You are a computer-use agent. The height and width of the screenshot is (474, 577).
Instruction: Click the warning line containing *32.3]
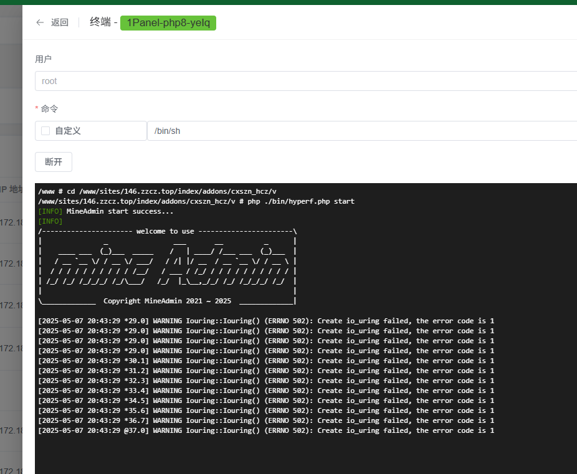(266, 381)
